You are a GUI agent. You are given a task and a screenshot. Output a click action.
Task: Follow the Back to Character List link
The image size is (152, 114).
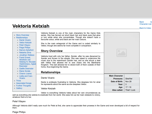[x=146, y=23]
